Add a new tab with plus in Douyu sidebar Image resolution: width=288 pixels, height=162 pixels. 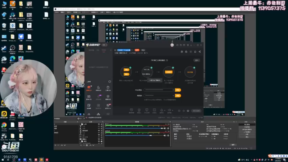point(111,50)
